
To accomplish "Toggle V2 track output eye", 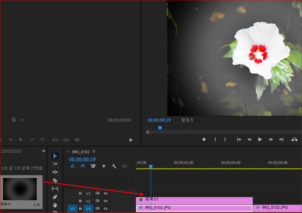I will [105, 201].
